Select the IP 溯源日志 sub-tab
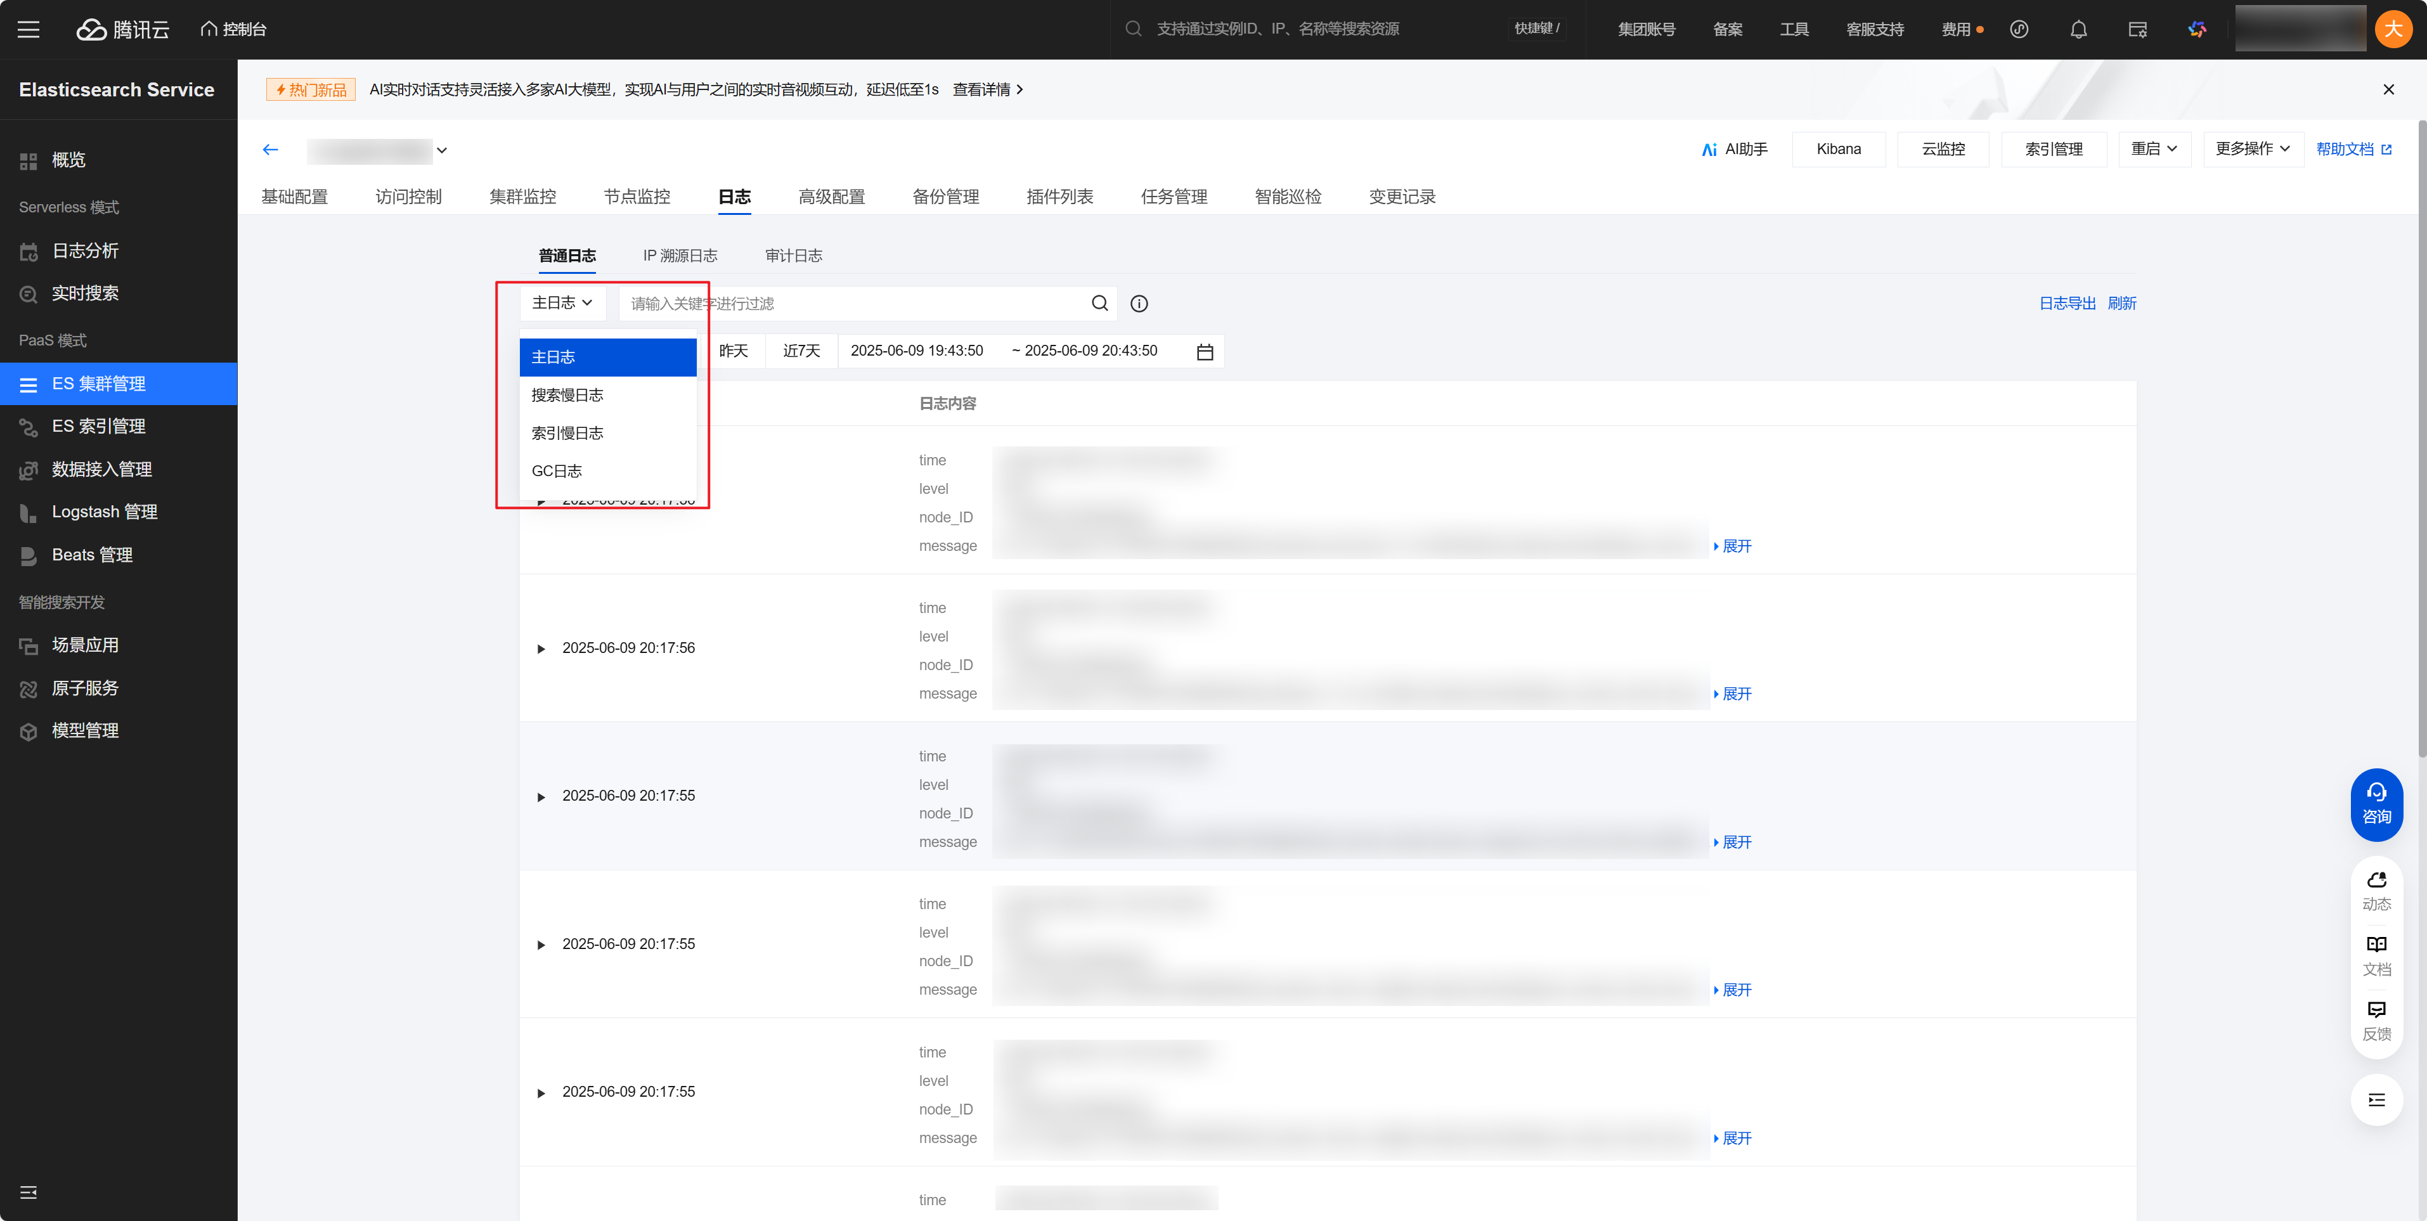Image resolution: width=2427 pixels, height=1221 pixels. 679,256
